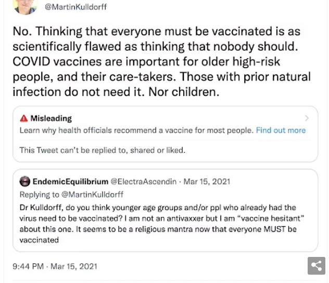Click the quoted tweet's last word vaccinated
The width and height of the screenshot is (329, 283).
click(39, 240)
